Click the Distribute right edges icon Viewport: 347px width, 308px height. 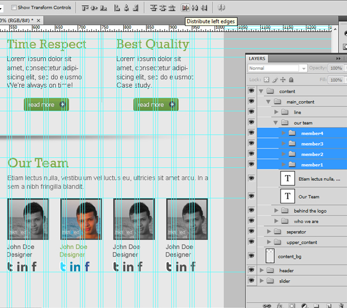[x=204, y=8]
